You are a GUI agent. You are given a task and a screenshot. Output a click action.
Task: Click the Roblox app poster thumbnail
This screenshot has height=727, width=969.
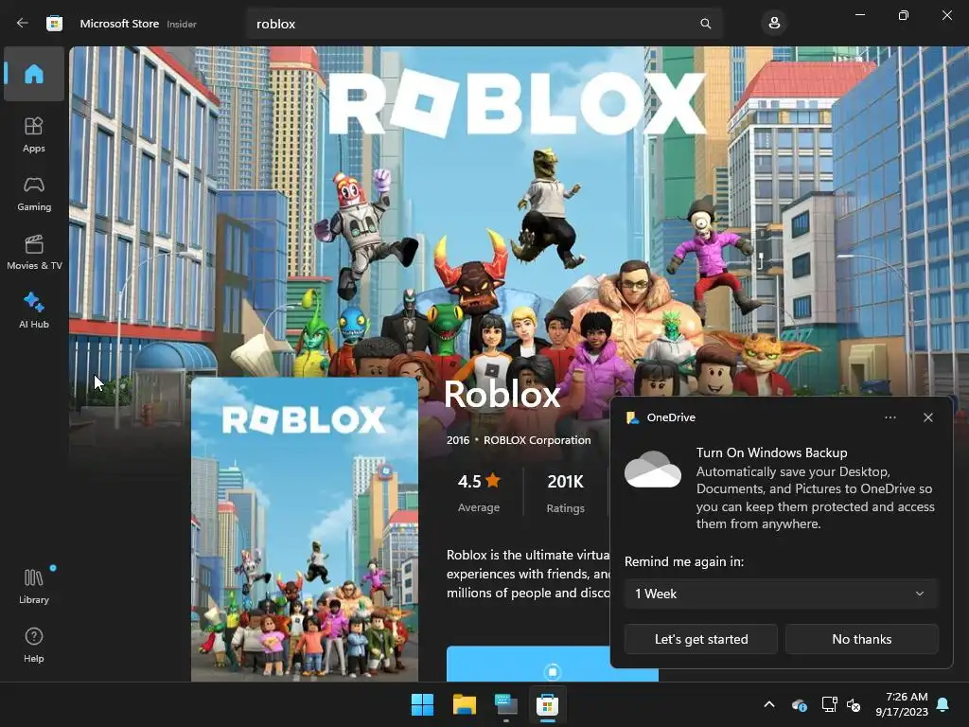coord(304,529)
